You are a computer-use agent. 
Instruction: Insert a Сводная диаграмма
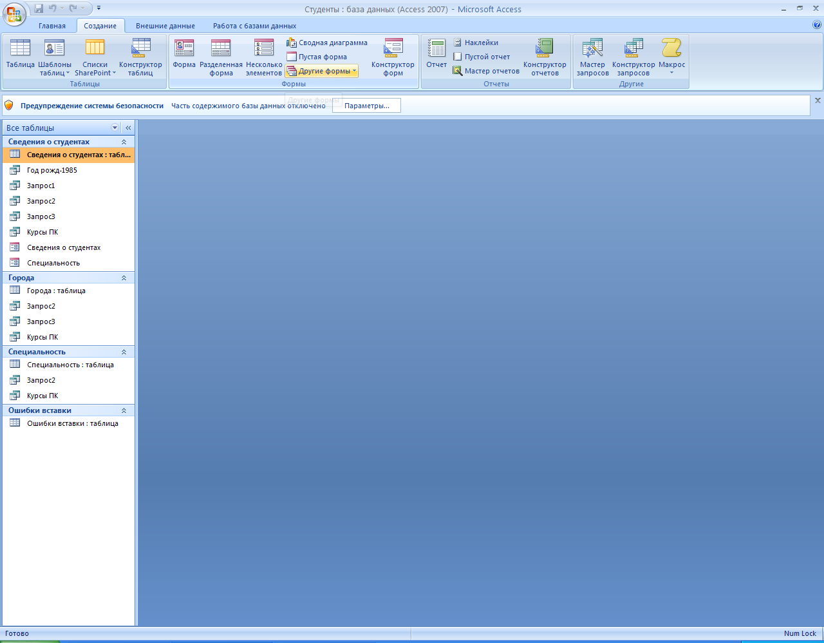[x=327, y=43]
